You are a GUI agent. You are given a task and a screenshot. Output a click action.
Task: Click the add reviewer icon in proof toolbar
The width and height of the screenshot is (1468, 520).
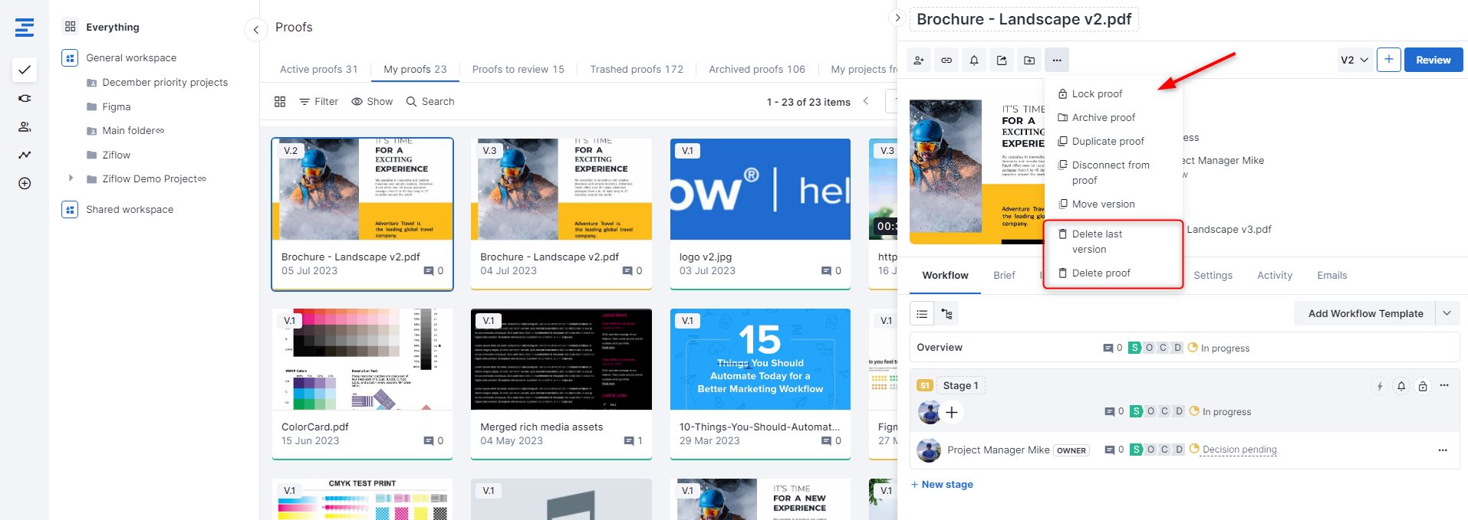(x=919, y=61)
